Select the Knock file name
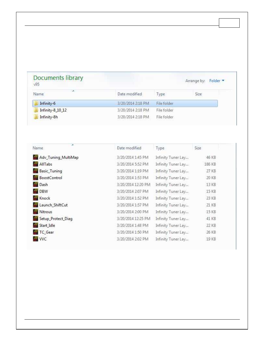The height and width of the screenshot is (342, 264). point(45,198)
